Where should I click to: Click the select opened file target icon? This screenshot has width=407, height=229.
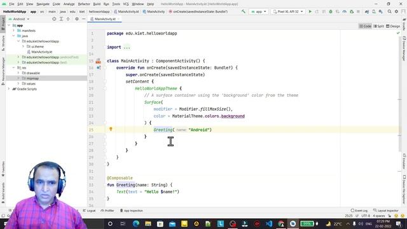pyautogui.click(x=54, y=19)
